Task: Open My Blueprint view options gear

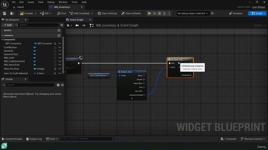Action: [x=62, y=25]
